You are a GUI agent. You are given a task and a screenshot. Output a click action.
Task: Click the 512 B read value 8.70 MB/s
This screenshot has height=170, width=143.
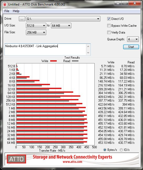pyautogui.click(x=128, y=66)
